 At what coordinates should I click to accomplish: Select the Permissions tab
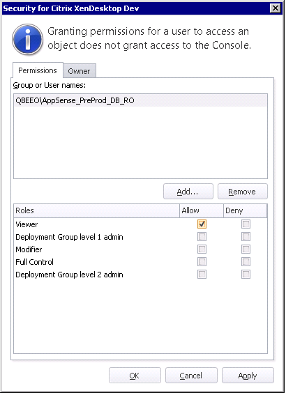(38, 70)
